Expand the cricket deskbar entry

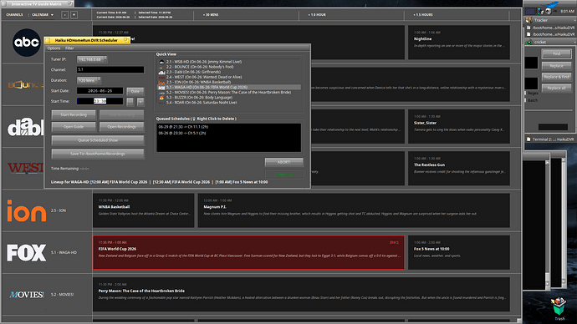point(574,42)
